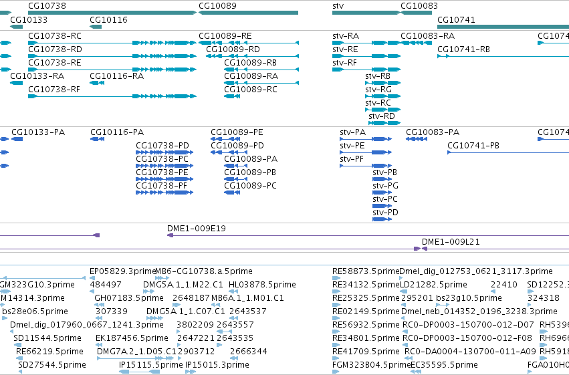Open protein CG10089-PC
The width and height of the screenshot is (569, 375).
pyautogui.click(x=250, y=185)
